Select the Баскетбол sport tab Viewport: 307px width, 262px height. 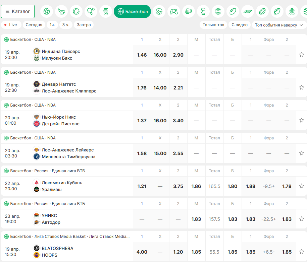(132, 11)
